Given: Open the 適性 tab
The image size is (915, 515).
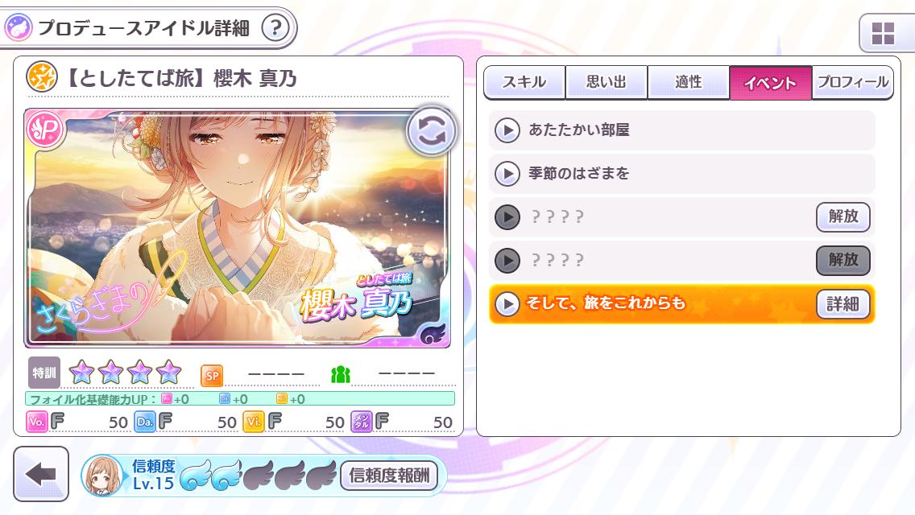Looking at the screenshot, I should pyautogui.click(x=689, y=82).
